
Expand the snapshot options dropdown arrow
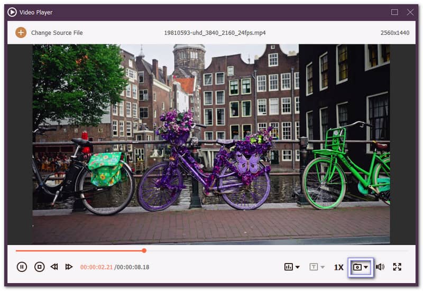366,267
